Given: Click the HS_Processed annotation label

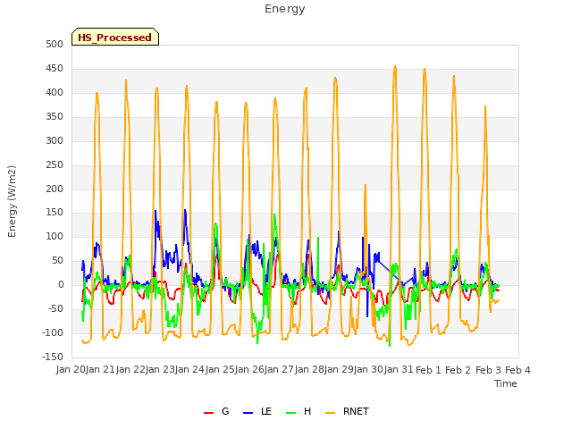Looking at the screenshot, I should (x=115, y=37).
